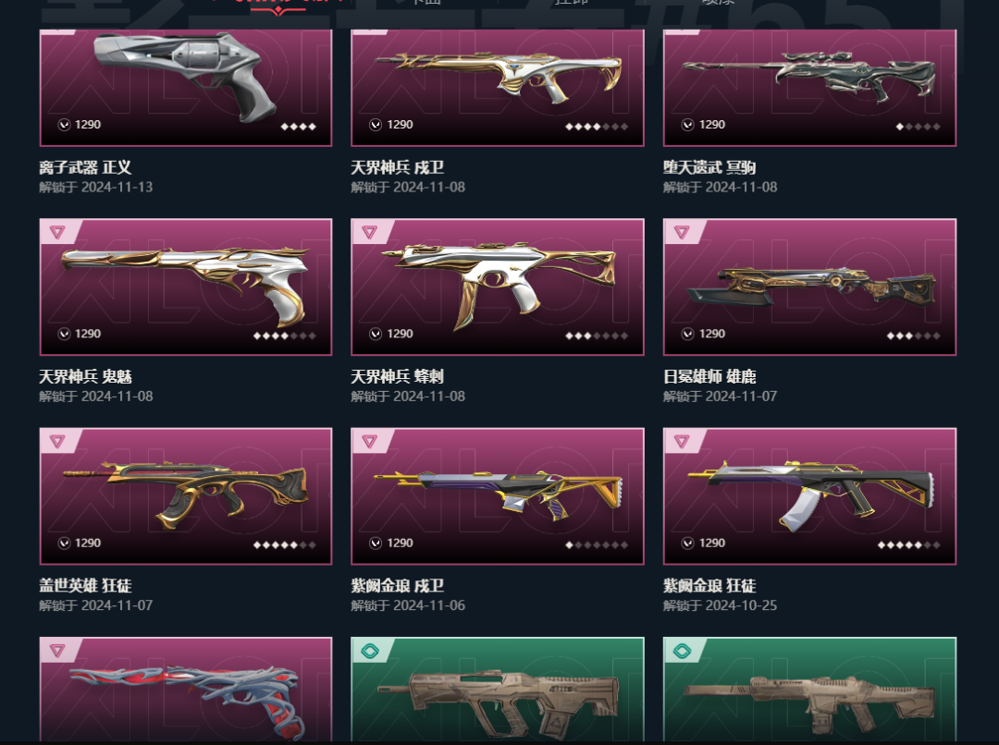This screenshot has height=745, width=999.
Task: Click the tier icon on 紫阙金琅 狂徒 card
Action: point(682,441)
